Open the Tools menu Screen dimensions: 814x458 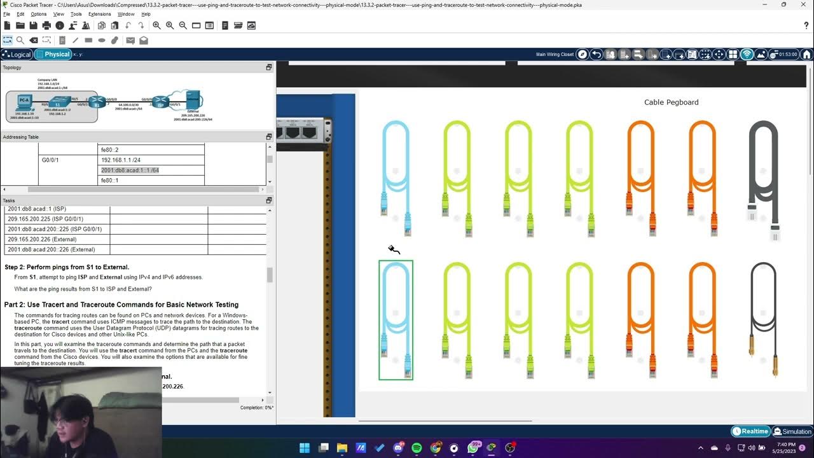pos(76,14)
